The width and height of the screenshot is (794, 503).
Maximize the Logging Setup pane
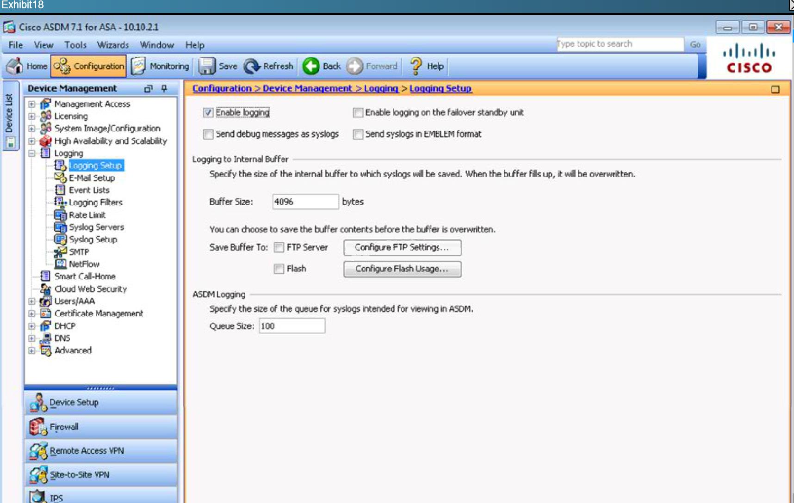(775, 89)
